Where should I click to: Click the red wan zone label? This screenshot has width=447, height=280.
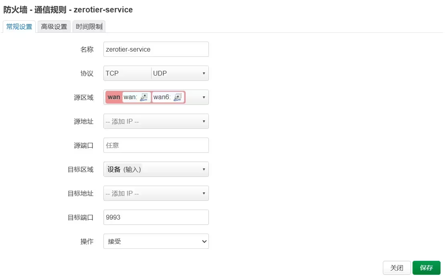(114, 97)
